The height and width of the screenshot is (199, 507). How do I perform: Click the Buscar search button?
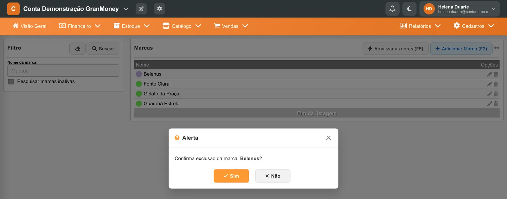[103, 48]
